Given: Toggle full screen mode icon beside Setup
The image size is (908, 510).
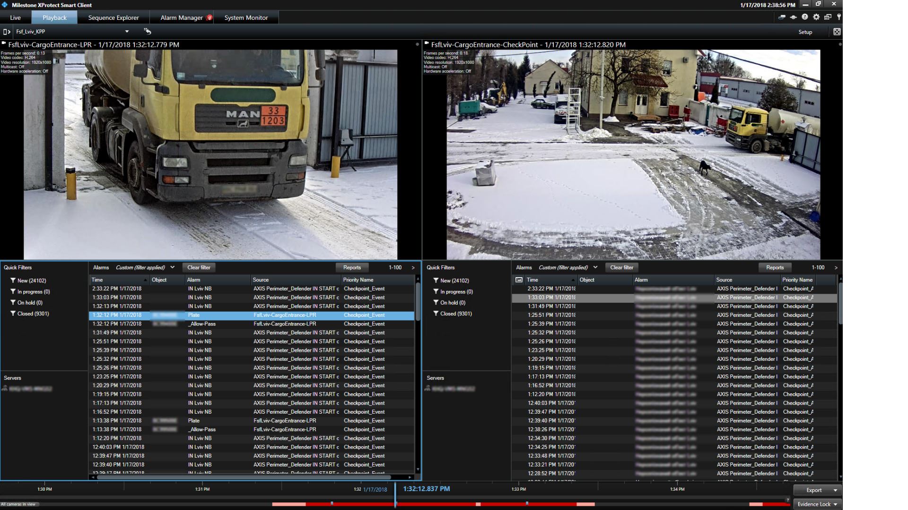Looking at the screenshot, I should [837, 32].
